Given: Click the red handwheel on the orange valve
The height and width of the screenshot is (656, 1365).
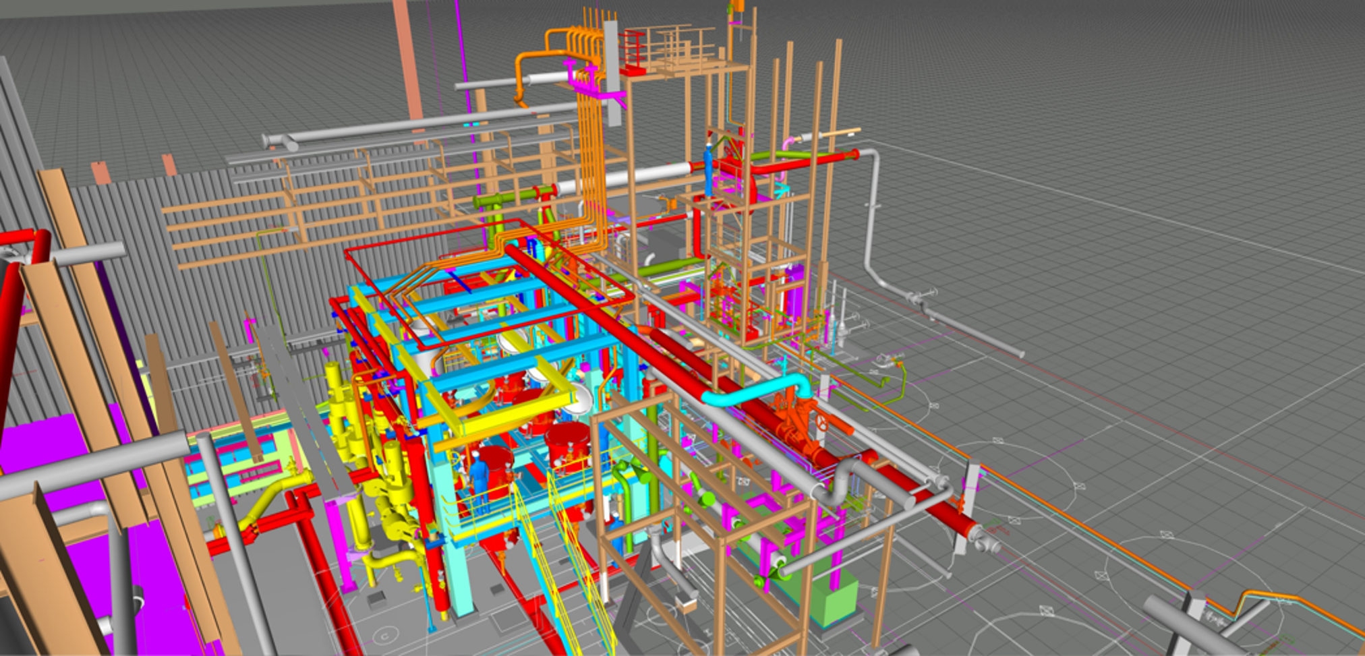Looking at the screenshot, I should 823,423.
